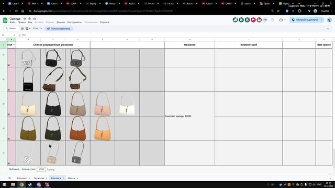Image resolution: width=335 pixels, height=188 pixels.
Task: Click the Добавить rows link
Action: click(14, 169)
